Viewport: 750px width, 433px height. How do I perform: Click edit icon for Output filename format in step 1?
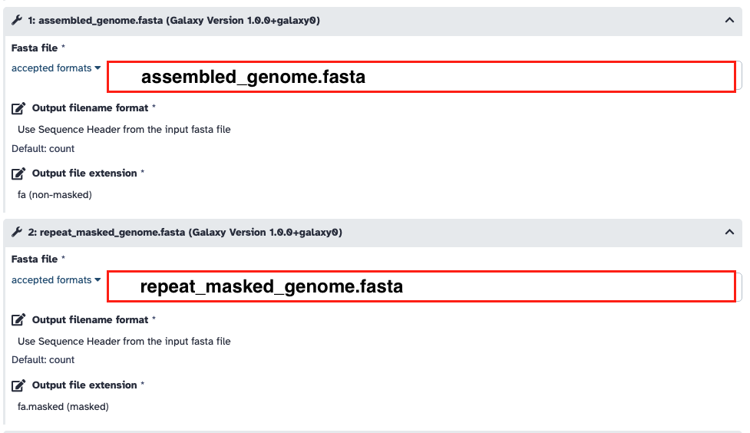tap(19, 108)
